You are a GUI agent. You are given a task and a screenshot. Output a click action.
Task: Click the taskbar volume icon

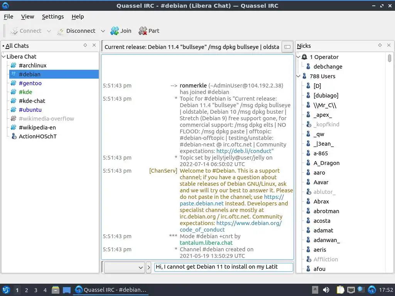(326, 290)
